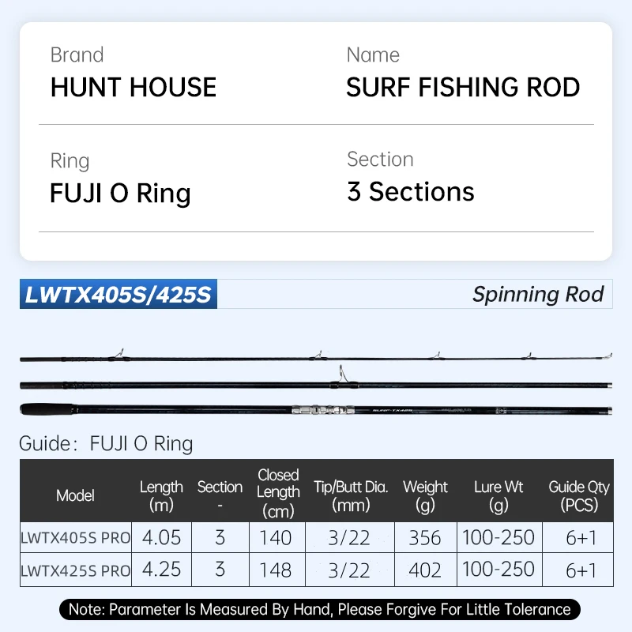Select the Closed Length (cm) column header
The image size is (632, 632).
coord(278,493)
